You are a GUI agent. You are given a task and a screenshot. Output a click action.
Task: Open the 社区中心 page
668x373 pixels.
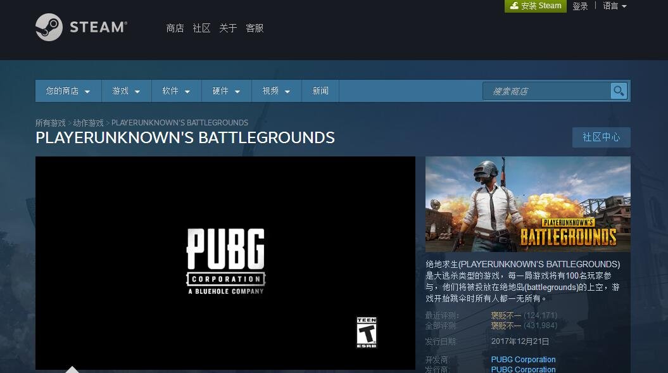click(601, 137)
